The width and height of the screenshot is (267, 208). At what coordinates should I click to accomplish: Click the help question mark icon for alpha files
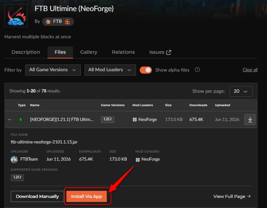pos(197,70)
